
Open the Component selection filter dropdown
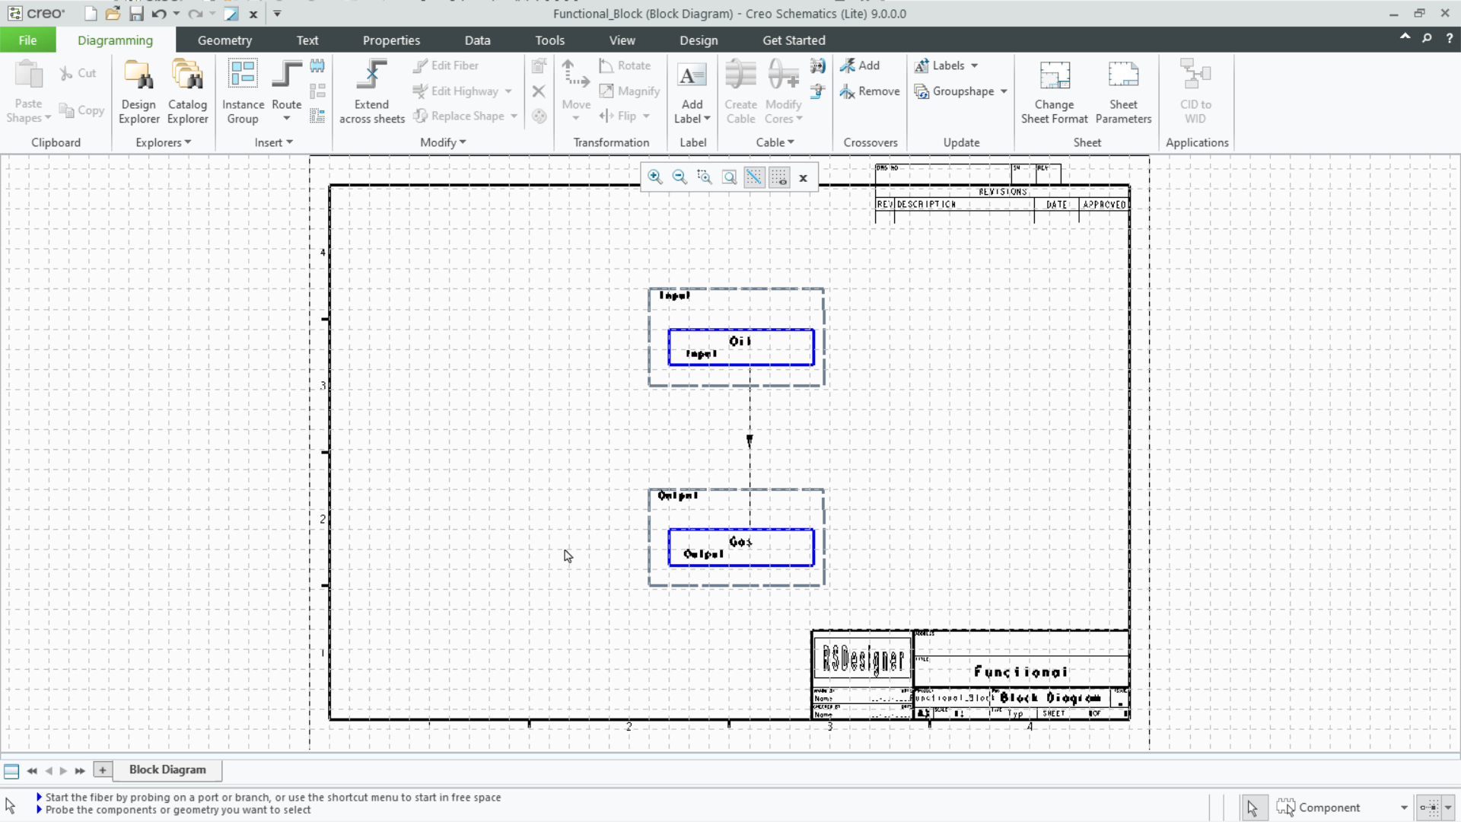click(1402, 808)
